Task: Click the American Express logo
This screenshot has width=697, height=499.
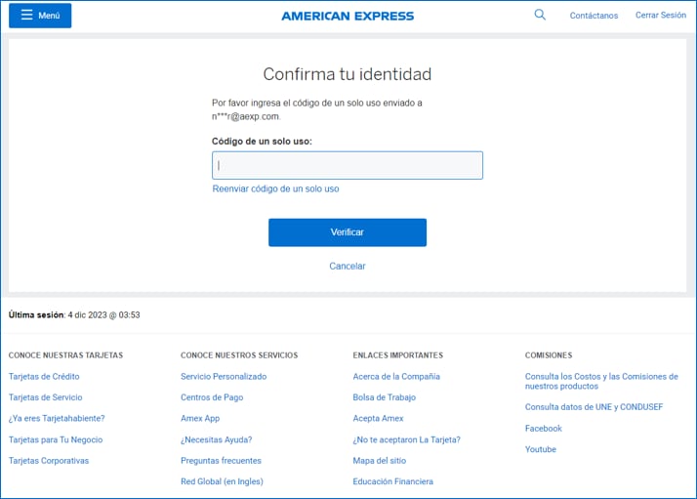Action: pyautogui.click(x=348, y=16)
